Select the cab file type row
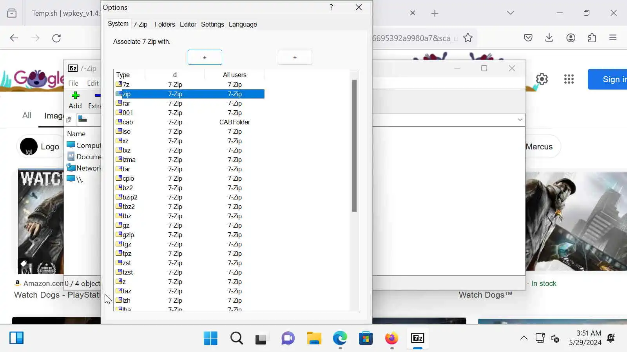 tap(190, 122)
